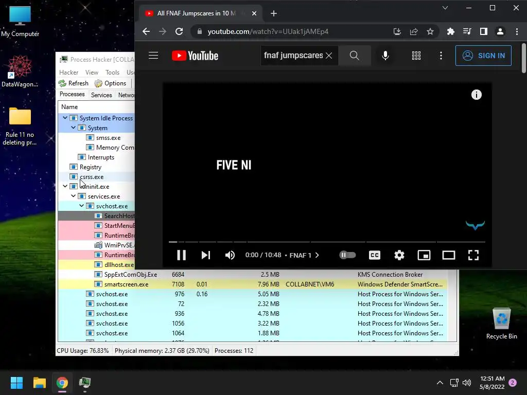Toggle closed captions CC button

[x=375, y=255]
